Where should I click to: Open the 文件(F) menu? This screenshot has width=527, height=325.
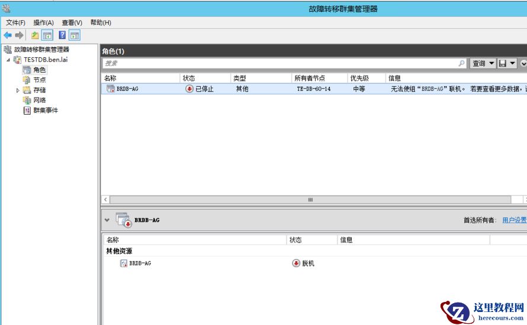[x=15, y=22]
